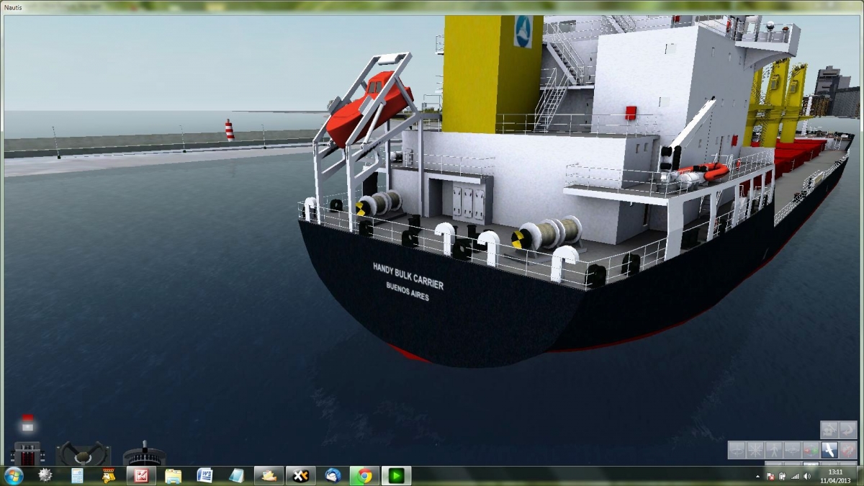Select the horizontal pan camera mode
This screenshot has height=486, width=864.
pos(792,450)
